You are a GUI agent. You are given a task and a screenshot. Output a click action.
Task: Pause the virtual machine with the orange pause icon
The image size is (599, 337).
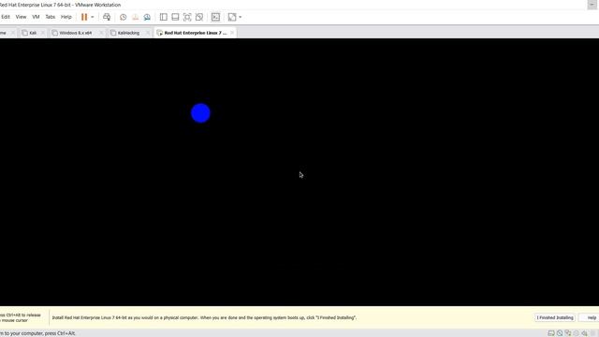pos(84,17)
